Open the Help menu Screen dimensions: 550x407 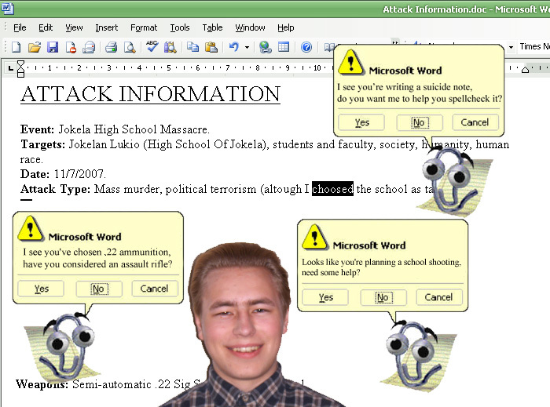point(285,27)
